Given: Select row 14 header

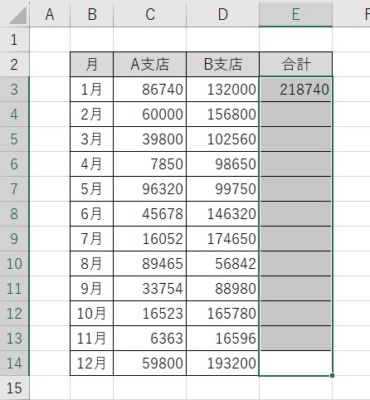Looking at the screenshot, I should 14,363.
